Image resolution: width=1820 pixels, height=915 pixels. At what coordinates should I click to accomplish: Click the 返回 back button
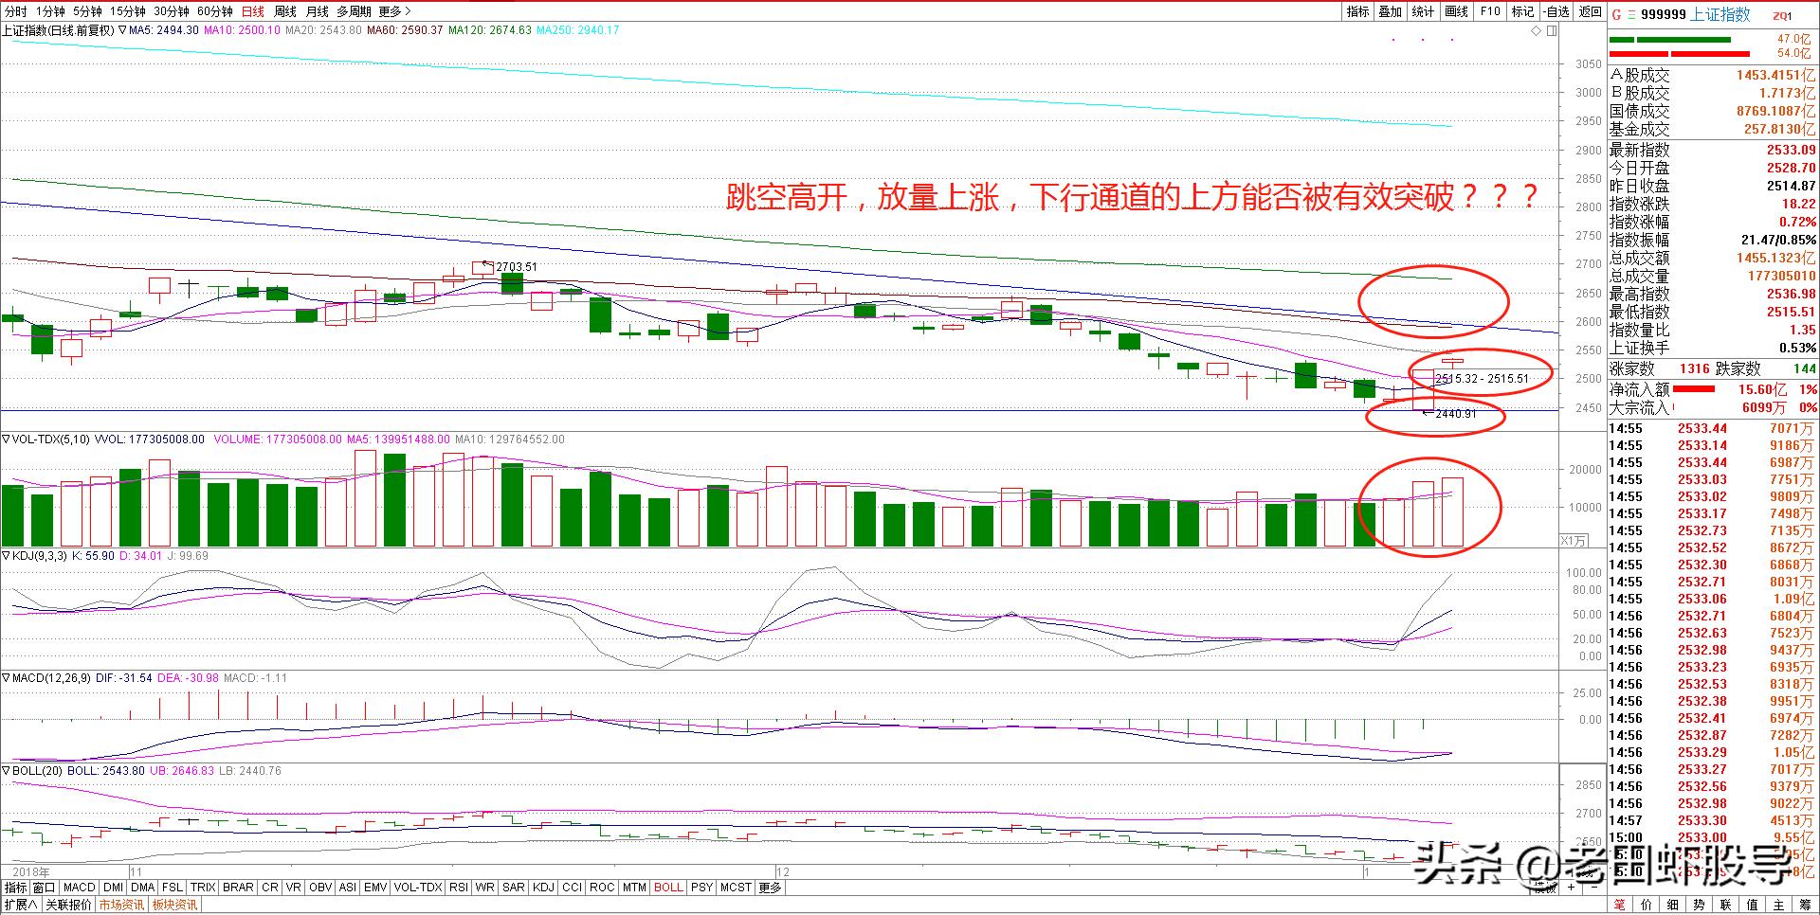(1590, 11)
